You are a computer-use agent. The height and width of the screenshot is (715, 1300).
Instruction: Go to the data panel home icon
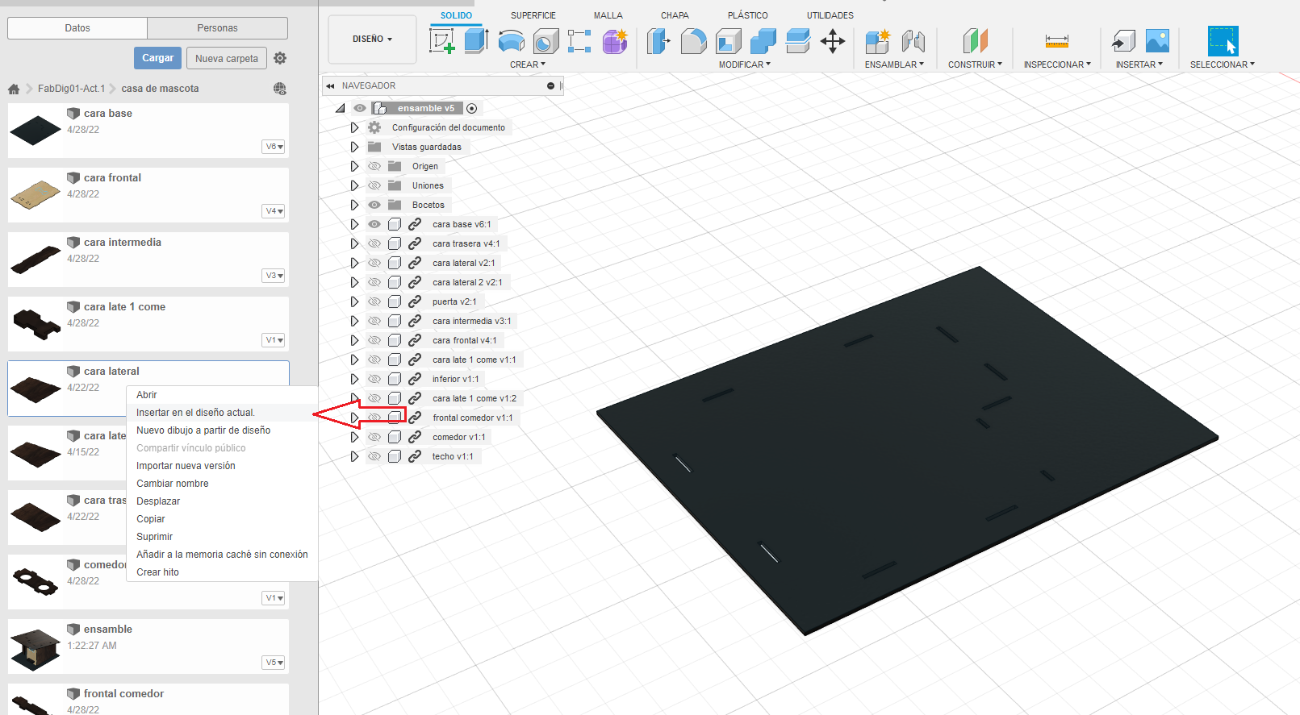[14, 89]
